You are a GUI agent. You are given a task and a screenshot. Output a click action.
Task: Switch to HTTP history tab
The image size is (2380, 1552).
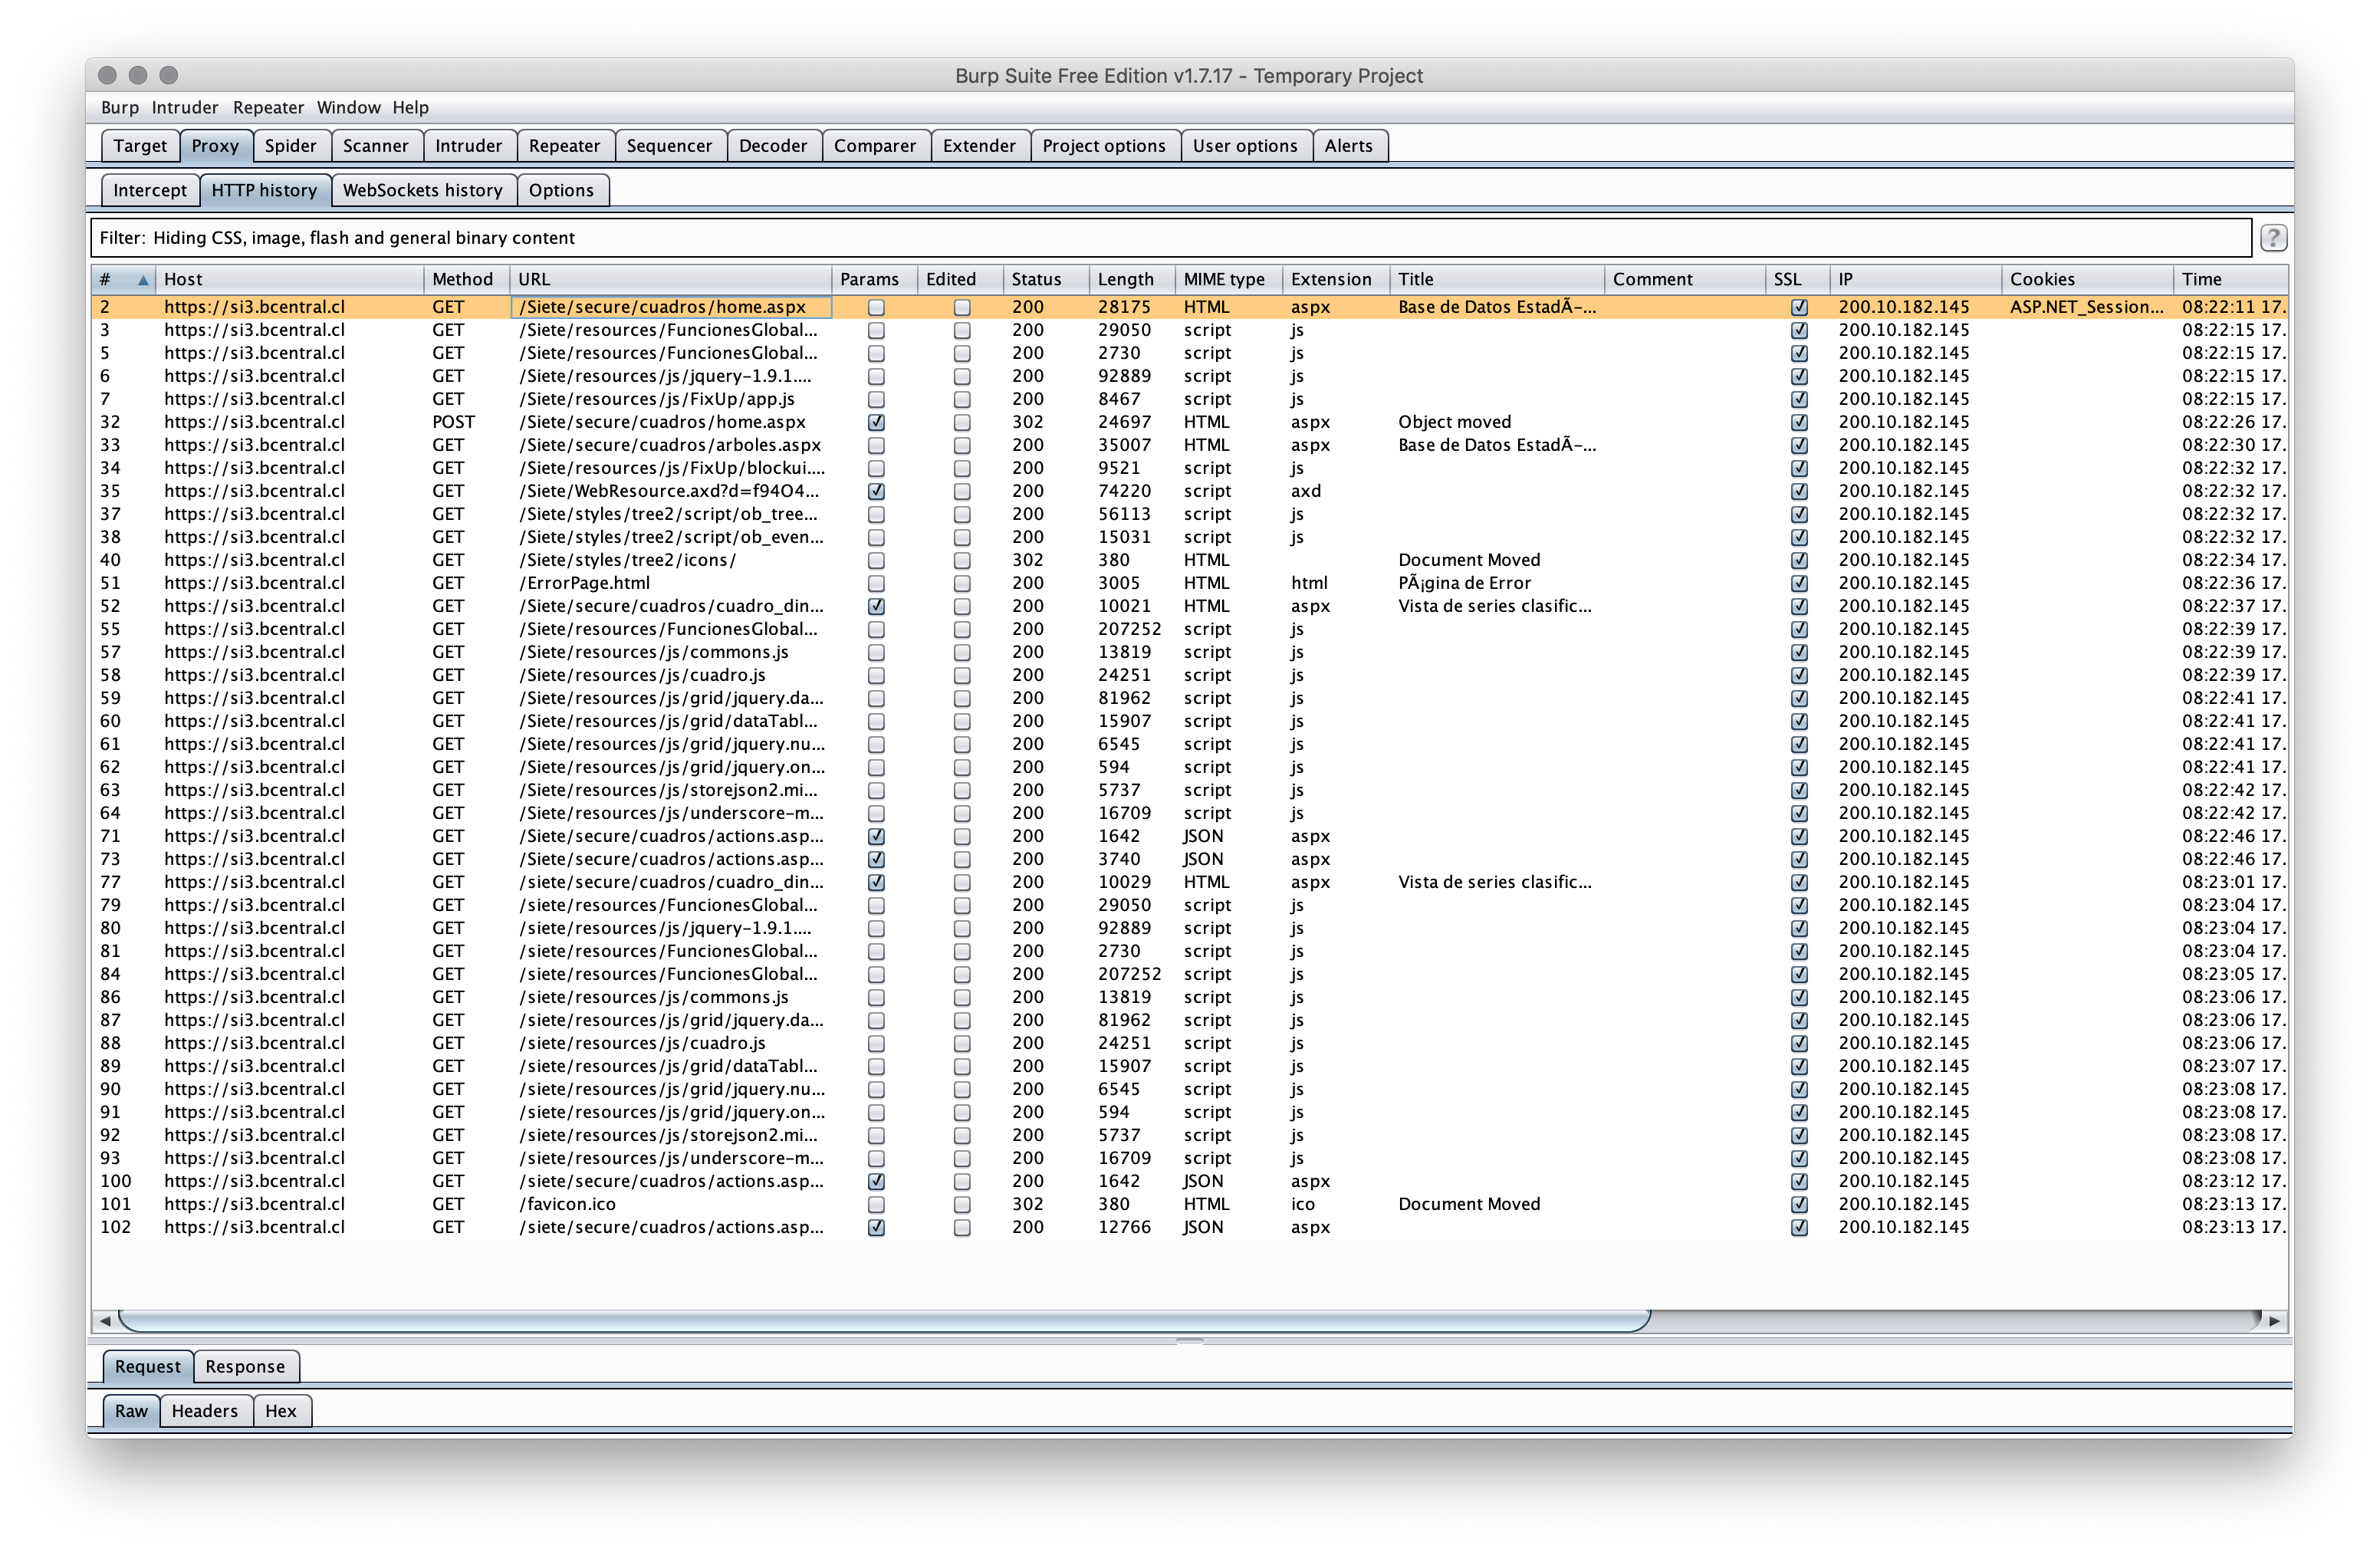(x=264, y=189)
